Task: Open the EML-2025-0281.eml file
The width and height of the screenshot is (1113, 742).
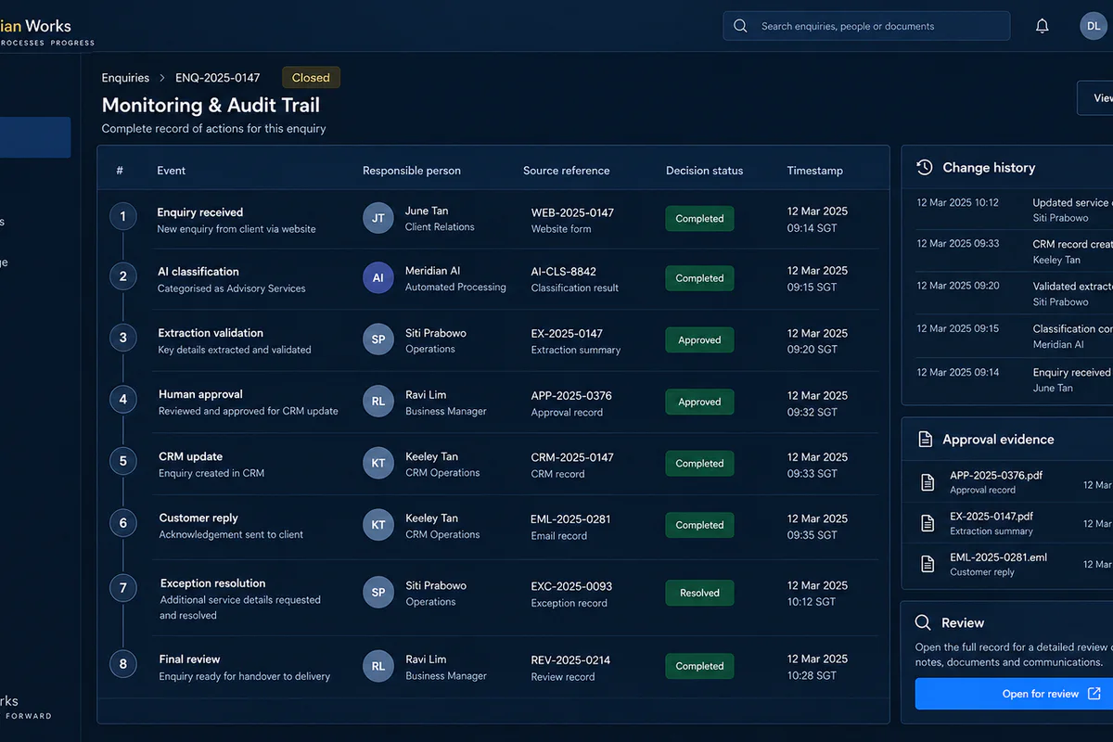Action: [x=998, y=558]
